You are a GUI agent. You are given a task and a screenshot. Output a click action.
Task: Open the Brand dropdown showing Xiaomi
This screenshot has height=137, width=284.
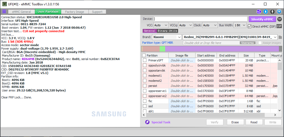click(167, 37)
